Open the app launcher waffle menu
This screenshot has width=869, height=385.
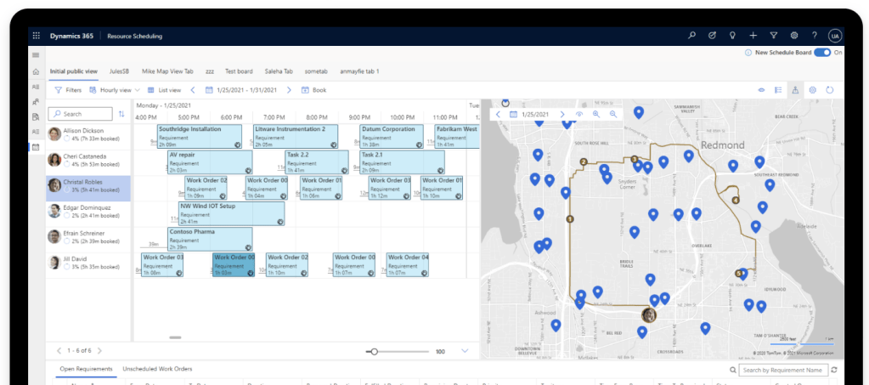[x=36, y=36]
